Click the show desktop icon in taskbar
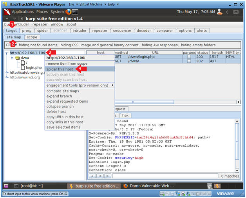 (x=6, y=186)
